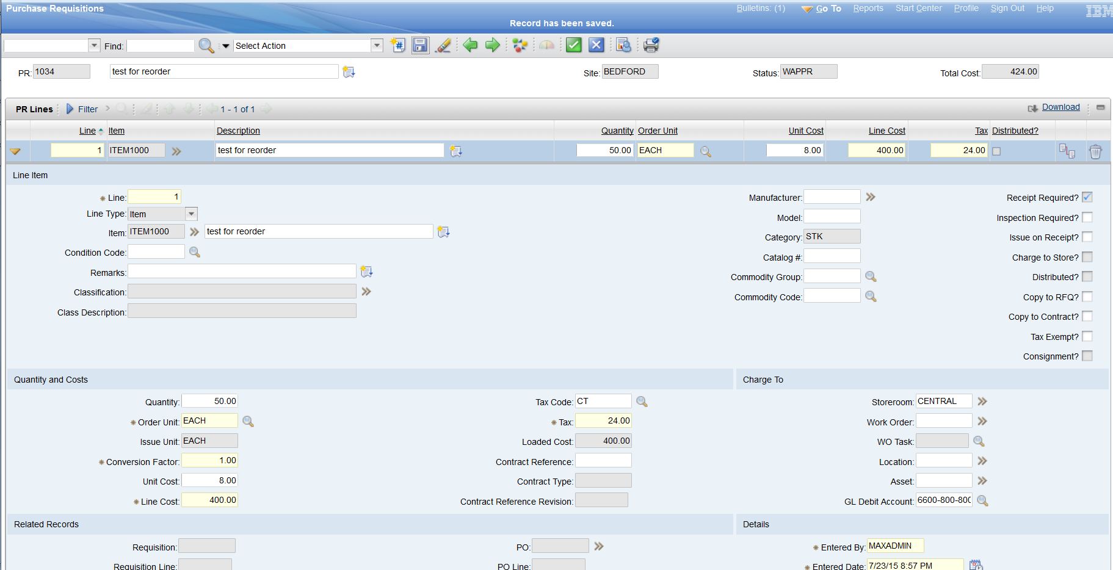Open the Select Action dropdown
Viewport: 1113px width, 570px height.
click(377, 46)
